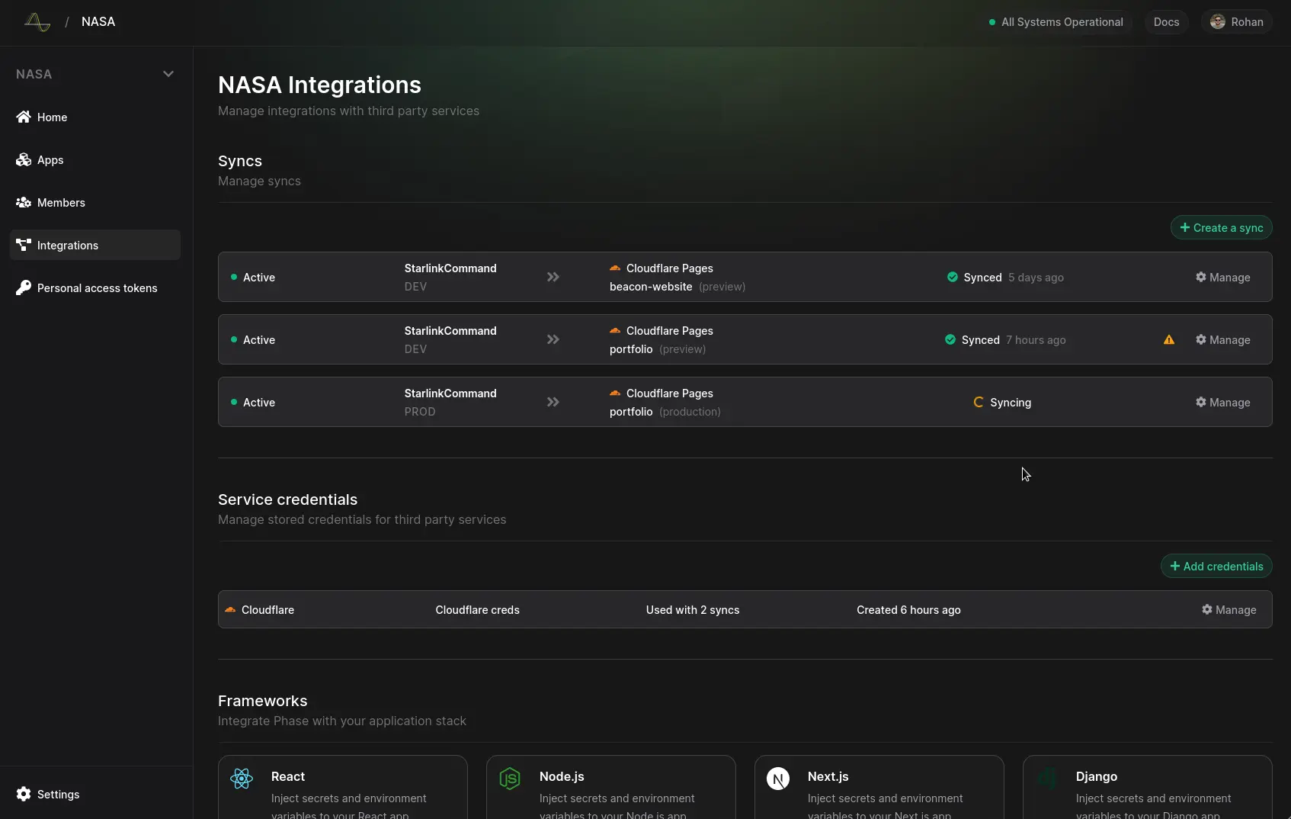Click the React framework icon
Image resolution: width=1291 pixels, height=819 pixels.
pos(242,779)
